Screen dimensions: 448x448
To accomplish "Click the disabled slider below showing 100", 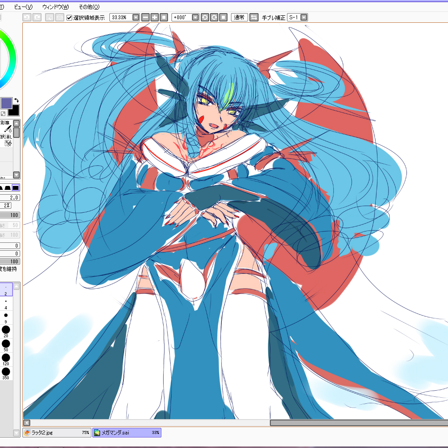I will [10, 235].
